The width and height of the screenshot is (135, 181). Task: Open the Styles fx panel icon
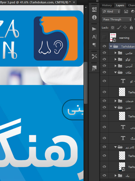coord(94,68)
